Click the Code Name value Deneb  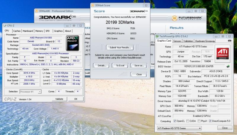point(31,41)
